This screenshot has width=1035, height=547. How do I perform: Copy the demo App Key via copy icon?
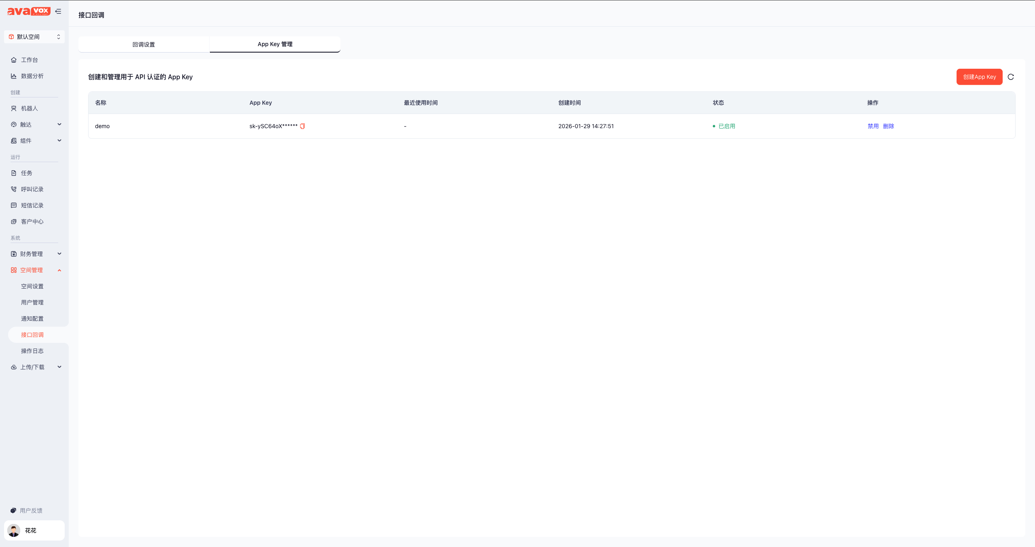tap(302, 126)
